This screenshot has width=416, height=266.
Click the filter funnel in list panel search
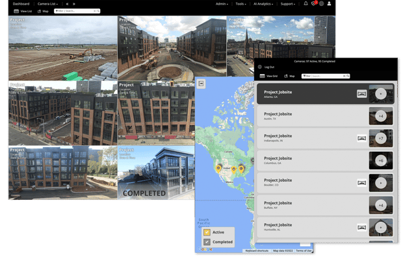pyautogui.click(x=304, y=76)
